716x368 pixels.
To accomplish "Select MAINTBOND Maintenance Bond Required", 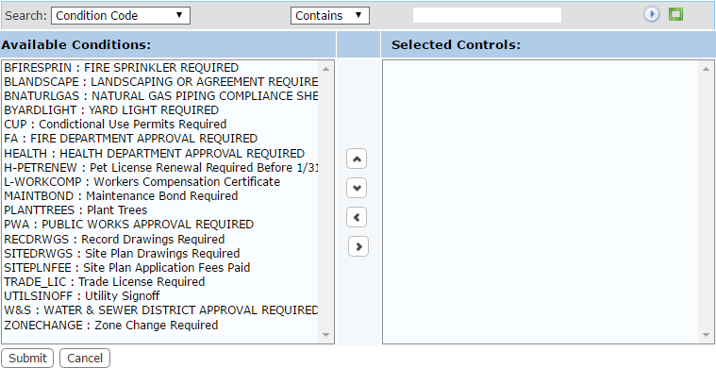I will pos(160,196).
